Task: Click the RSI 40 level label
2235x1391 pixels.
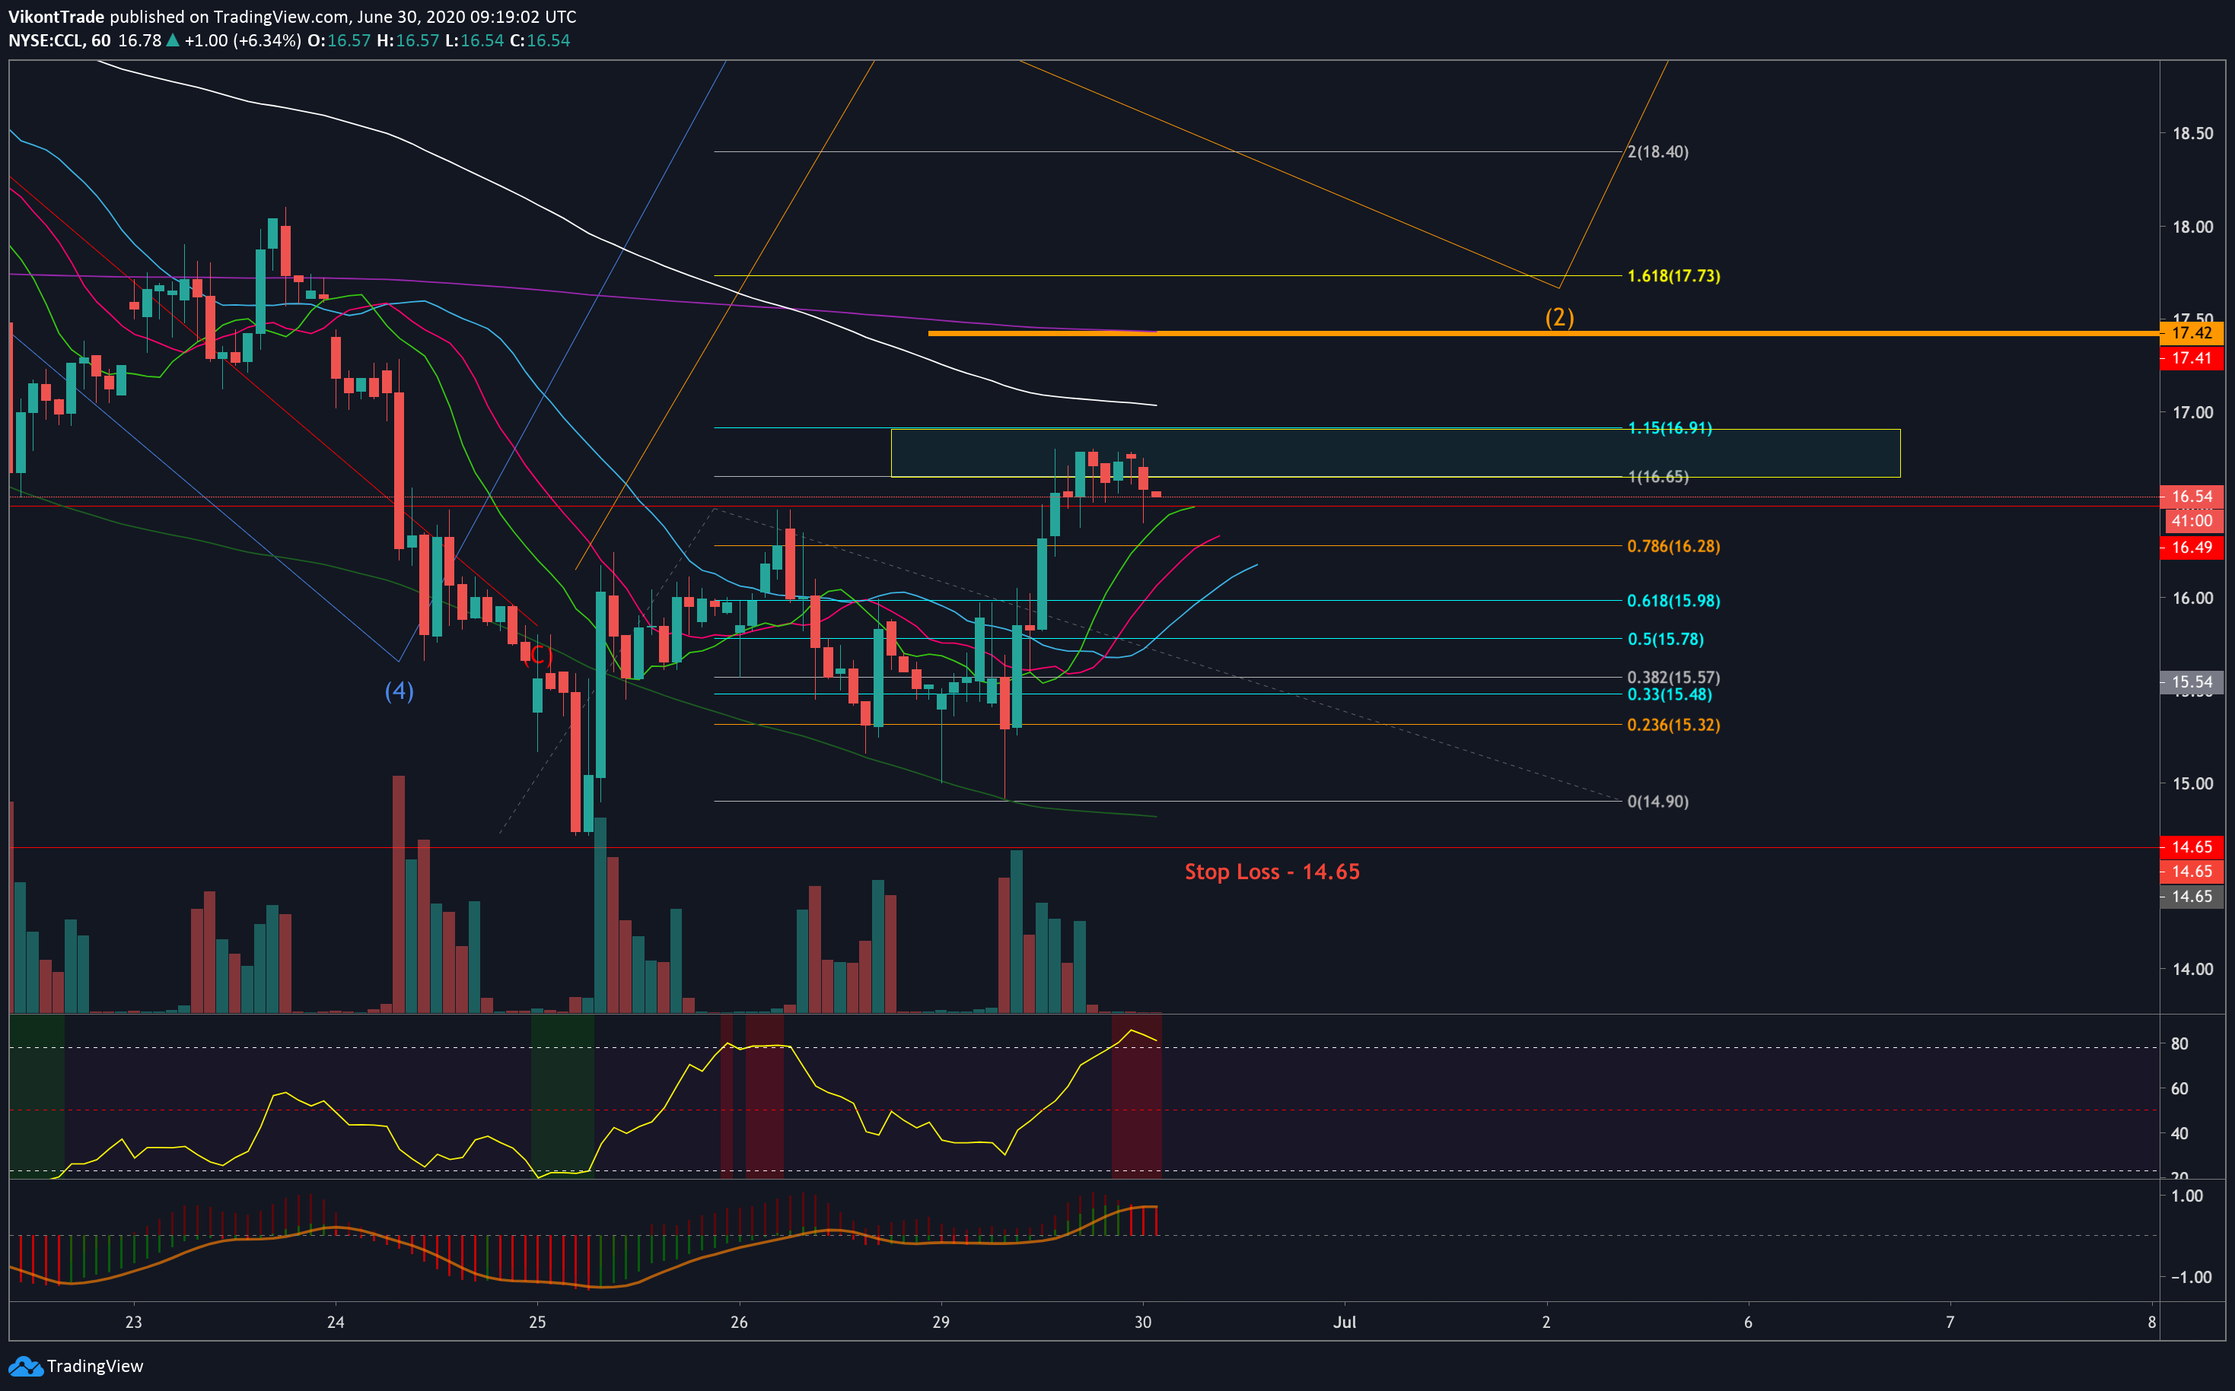Action: [2179, 1135]
